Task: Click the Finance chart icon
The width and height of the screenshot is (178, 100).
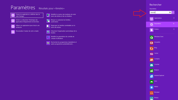Action: click(x=151, y=71)
